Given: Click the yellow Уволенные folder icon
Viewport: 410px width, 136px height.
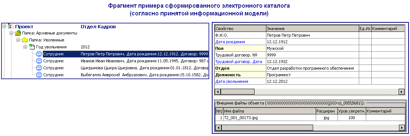Looking at the screenshot, I should click(25, 40).
